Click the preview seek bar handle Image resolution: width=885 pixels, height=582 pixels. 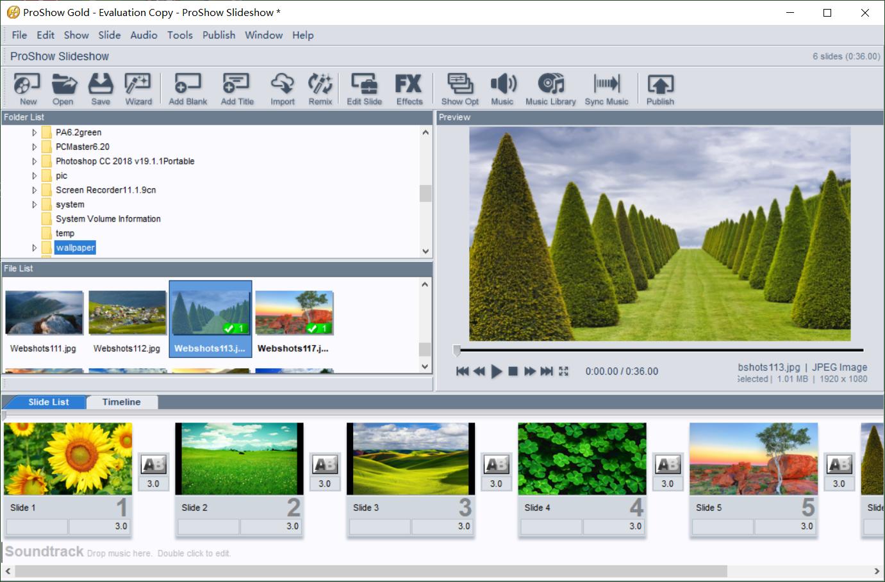(x=457, y=350)
